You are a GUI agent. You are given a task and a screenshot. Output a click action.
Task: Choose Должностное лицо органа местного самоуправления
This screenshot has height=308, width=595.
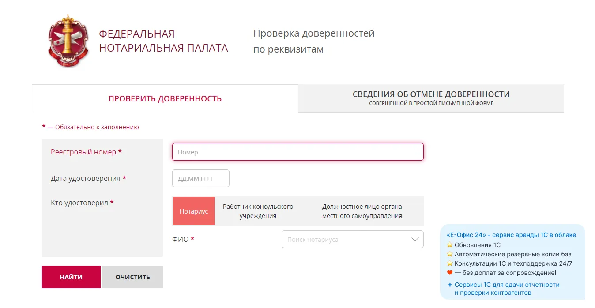362,211
